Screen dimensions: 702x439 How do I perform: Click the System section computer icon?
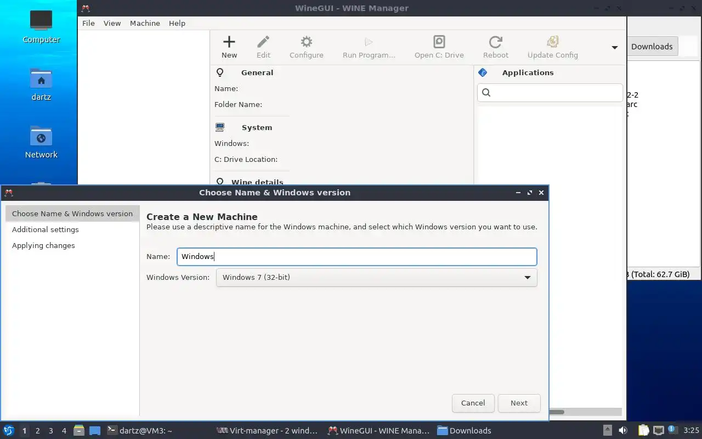pyautogui.click(x=220, y=127)
